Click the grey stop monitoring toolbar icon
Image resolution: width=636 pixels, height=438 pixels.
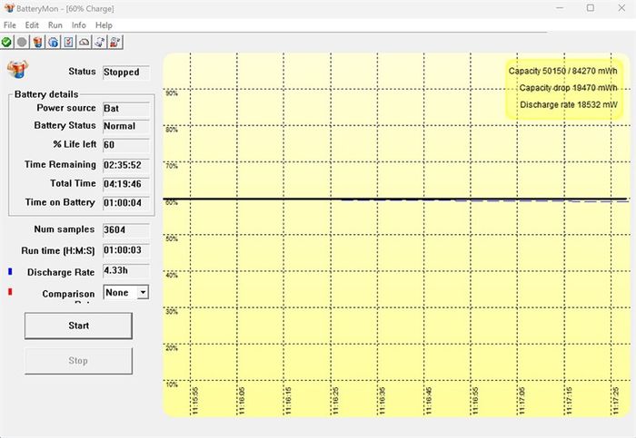22,42
